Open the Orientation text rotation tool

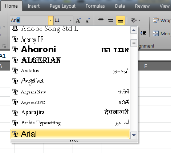click(134, 20)
